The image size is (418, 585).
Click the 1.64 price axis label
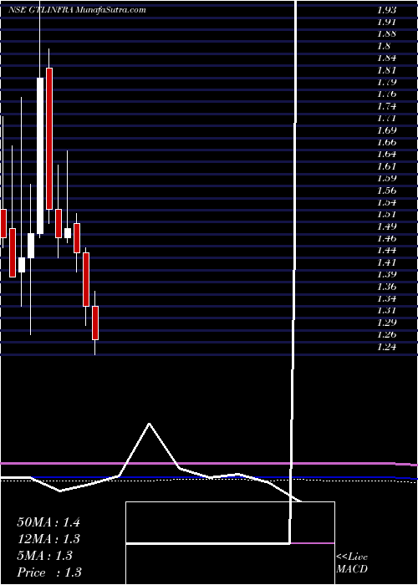coord(387,155)
